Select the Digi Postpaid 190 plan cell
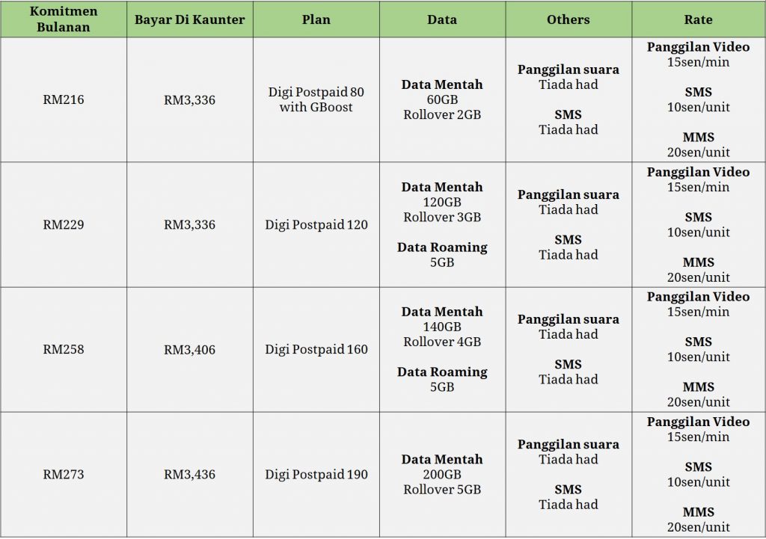Screen dimensions: 766x539 pos(316,475)
